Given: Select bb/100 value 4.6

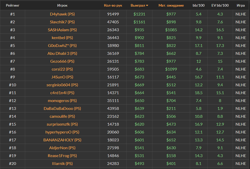Looking at the screenshot, I should pos(199,69).
